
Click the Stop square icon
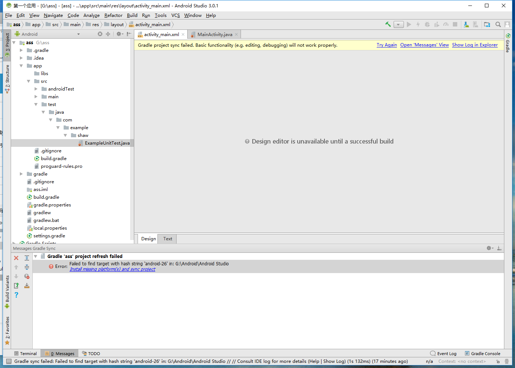pos(455,24)
